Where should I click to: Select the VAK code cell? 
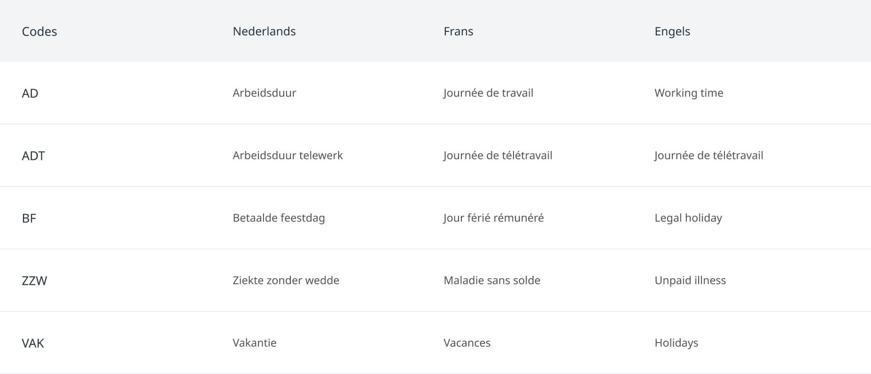tap(33, 343)
